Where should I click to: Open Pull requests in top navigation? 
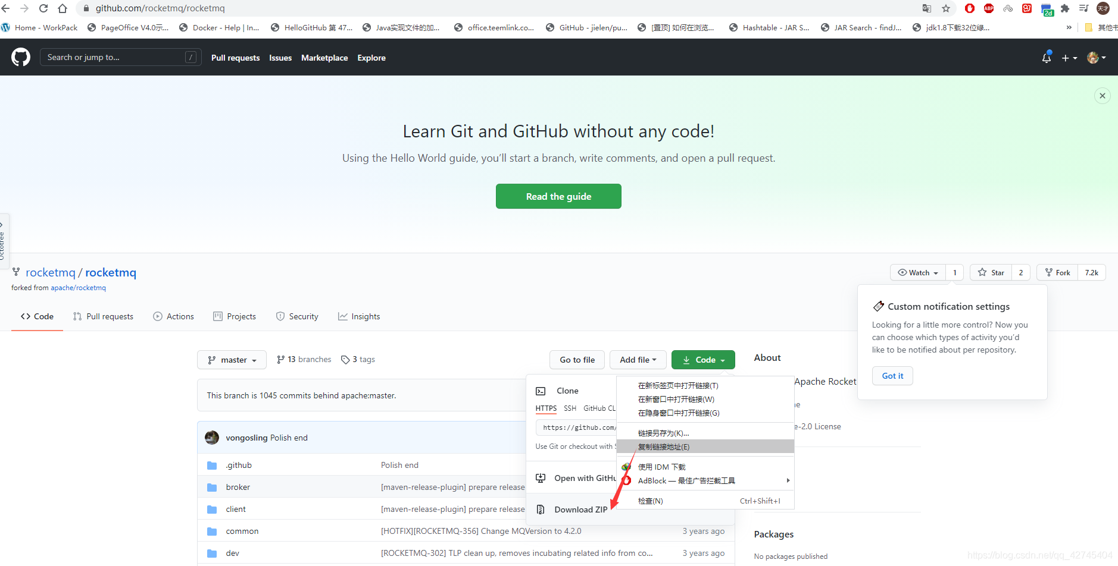(235, 58)
